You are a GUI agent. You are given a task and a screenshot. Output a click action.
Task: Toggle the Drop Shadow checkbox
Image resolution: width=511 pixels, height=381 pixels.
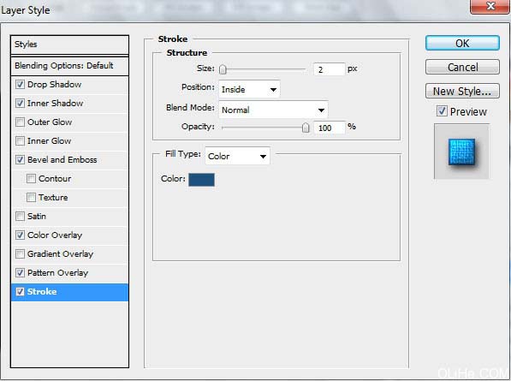pyautogui.click(x=20, y=85)
